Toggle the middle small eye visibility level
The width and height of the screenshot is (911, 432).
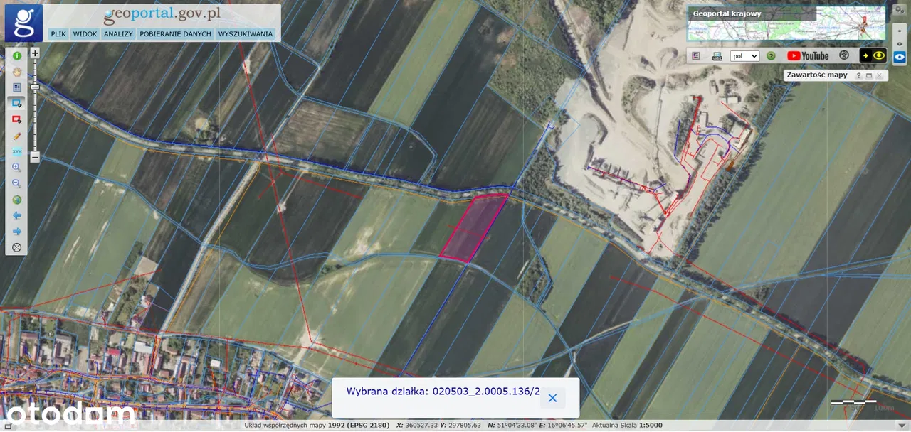tap(900, 44)
